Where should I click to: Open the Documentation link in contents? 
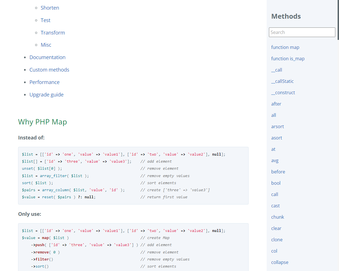tap(47, 57)
